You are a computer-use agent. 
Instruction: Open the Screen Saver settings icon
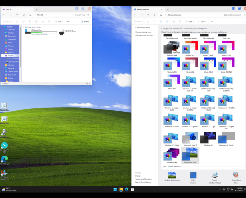click(x=236, y=178)
